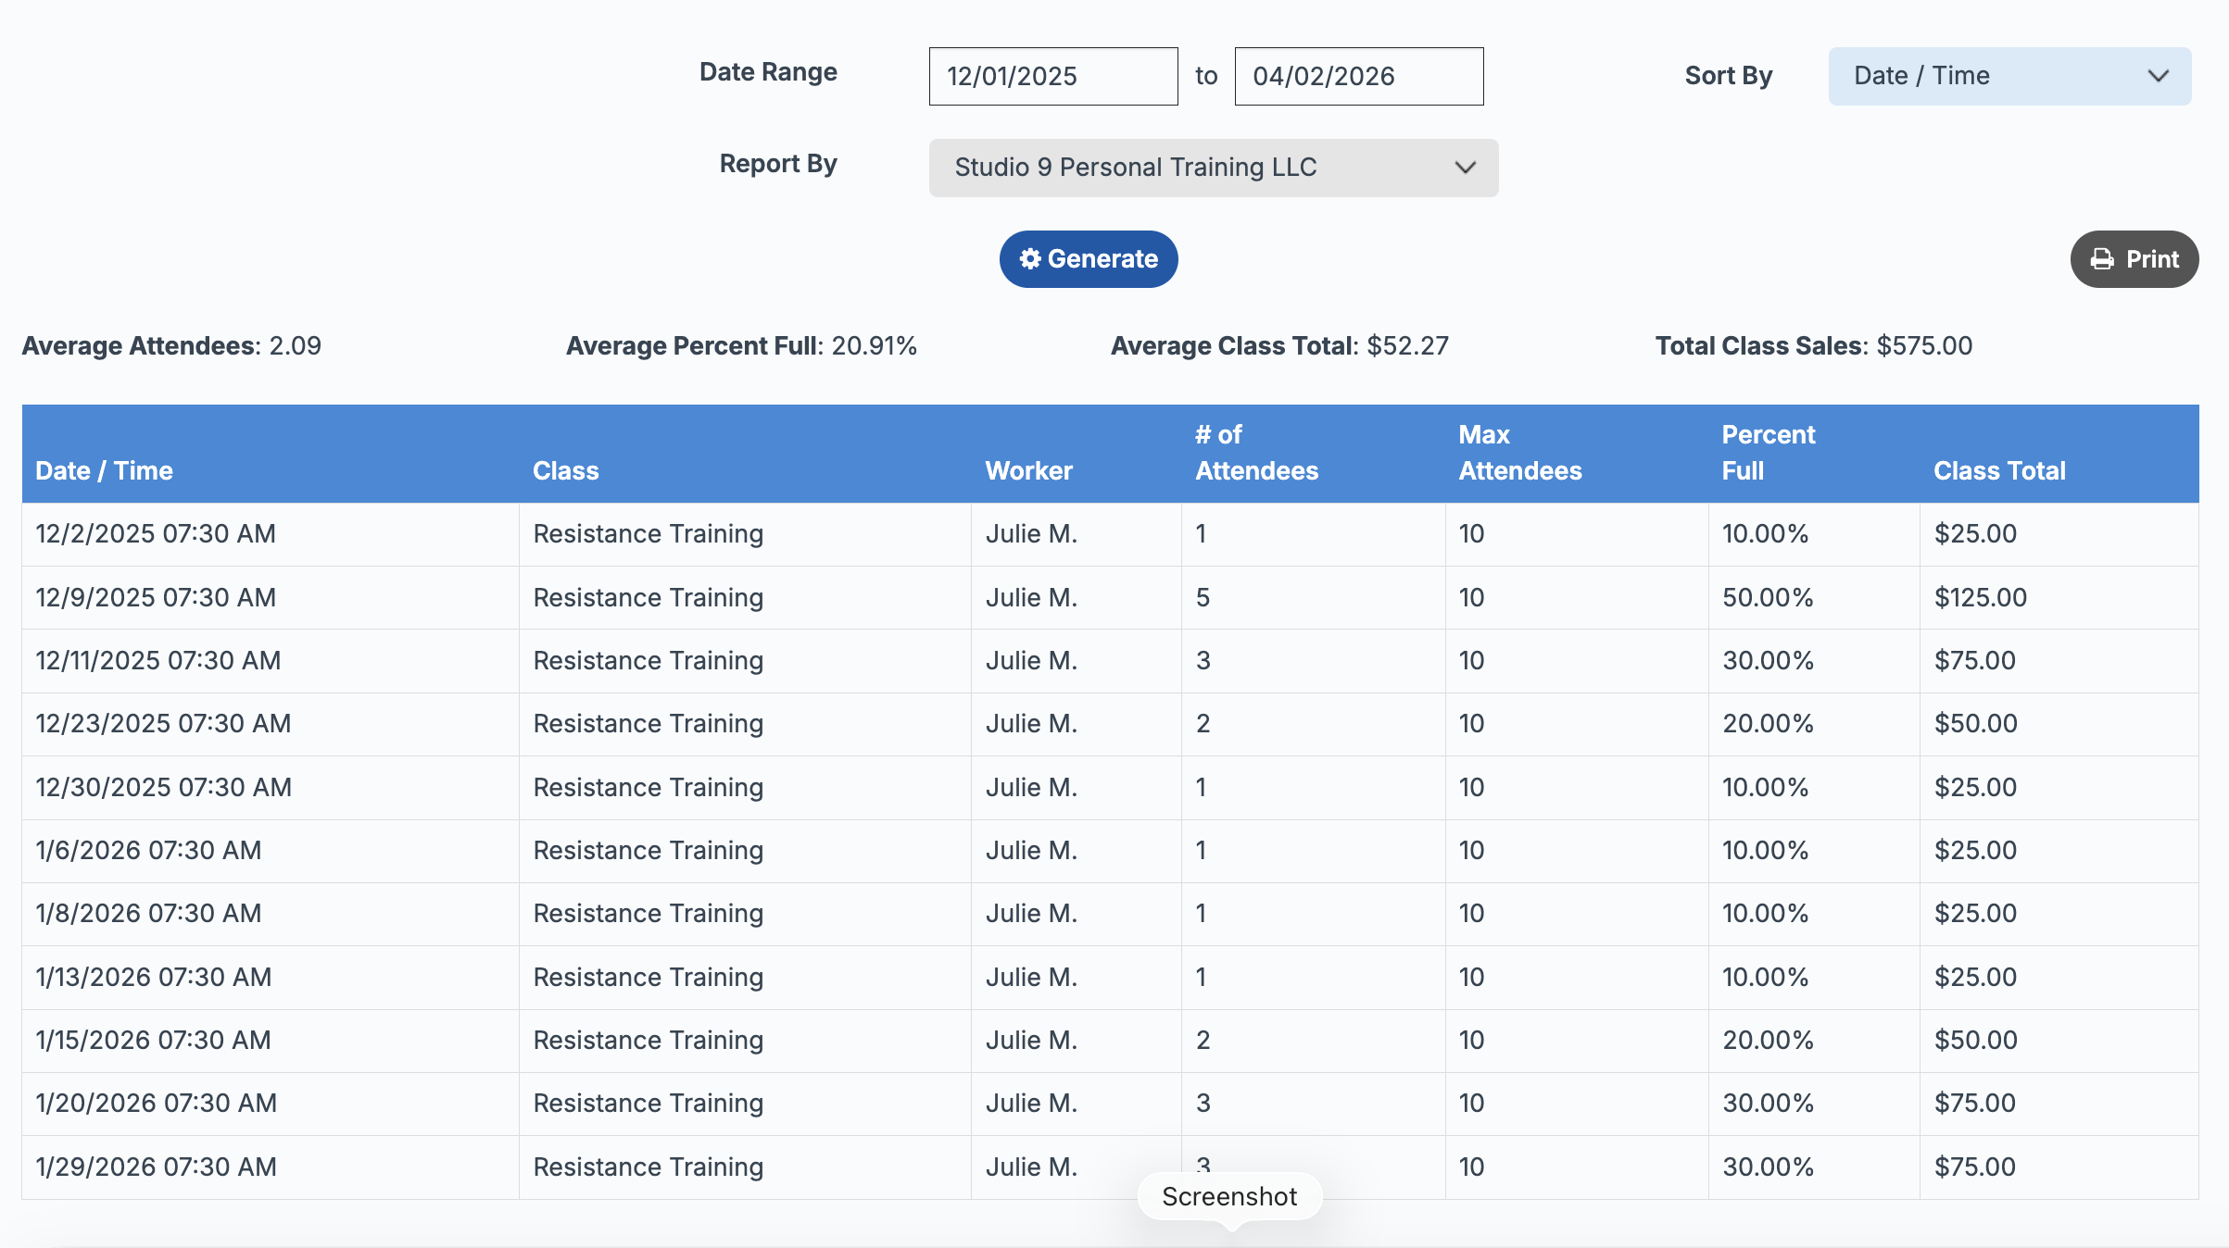Expand the Report By dropdown
Screen dimensions: 2229x1248
click(x=1213, y=168)
